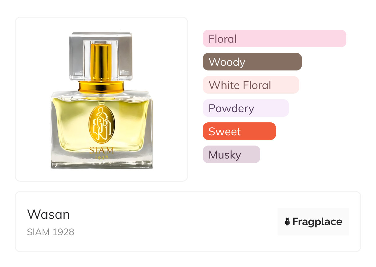Select the lavender Powdery accord bar
Viewport: 376px width, 267px height.
pyautogui.click(x=246, y=108)
